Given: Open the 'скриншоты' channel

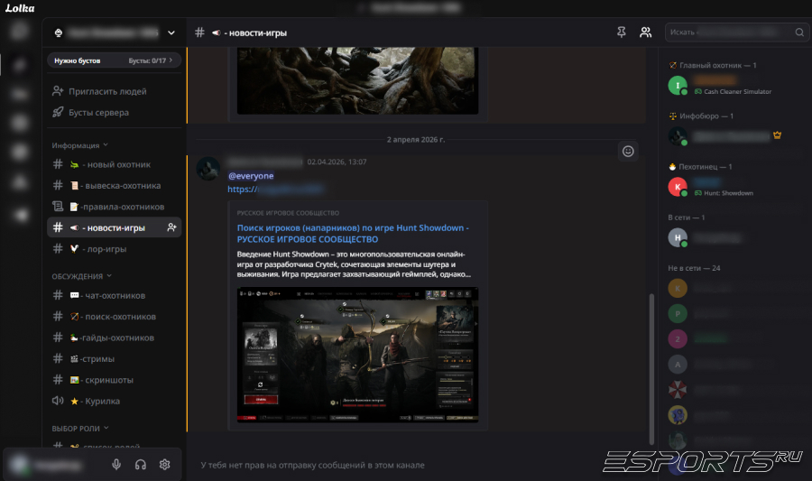Looking at the screenshot, I should click(x=114, y=380).
